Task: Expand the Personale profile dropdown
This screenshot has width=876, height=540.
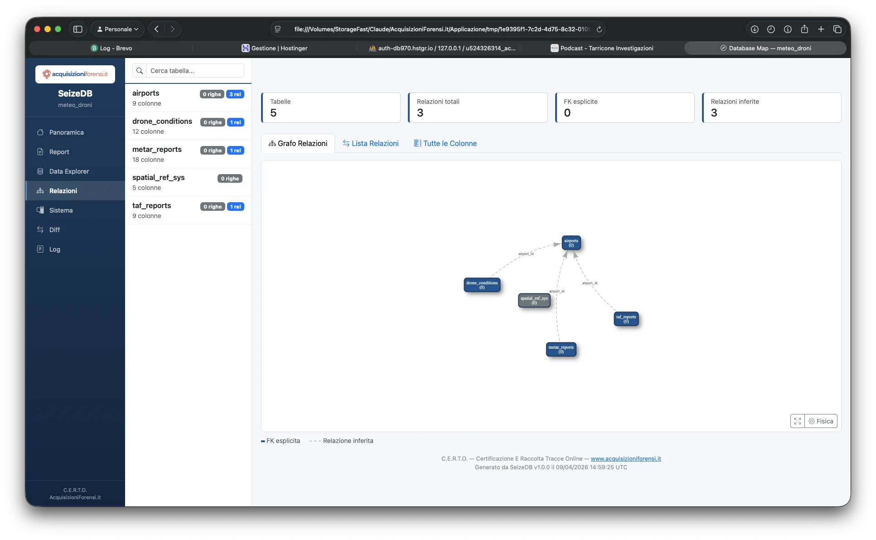Action: [x=118, y=29]
